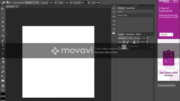Select the Path Select tool

(3, 76)
